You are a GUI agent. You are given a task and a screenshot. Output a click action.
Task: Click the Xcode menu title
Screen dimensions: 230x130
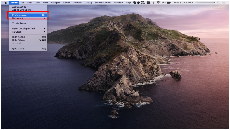coord(14,3)
